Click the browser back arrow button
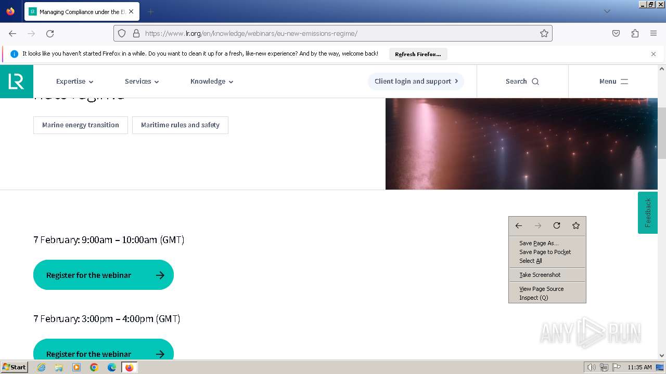The width and height of the screenshot is (666, 374). tap(12, 33)
